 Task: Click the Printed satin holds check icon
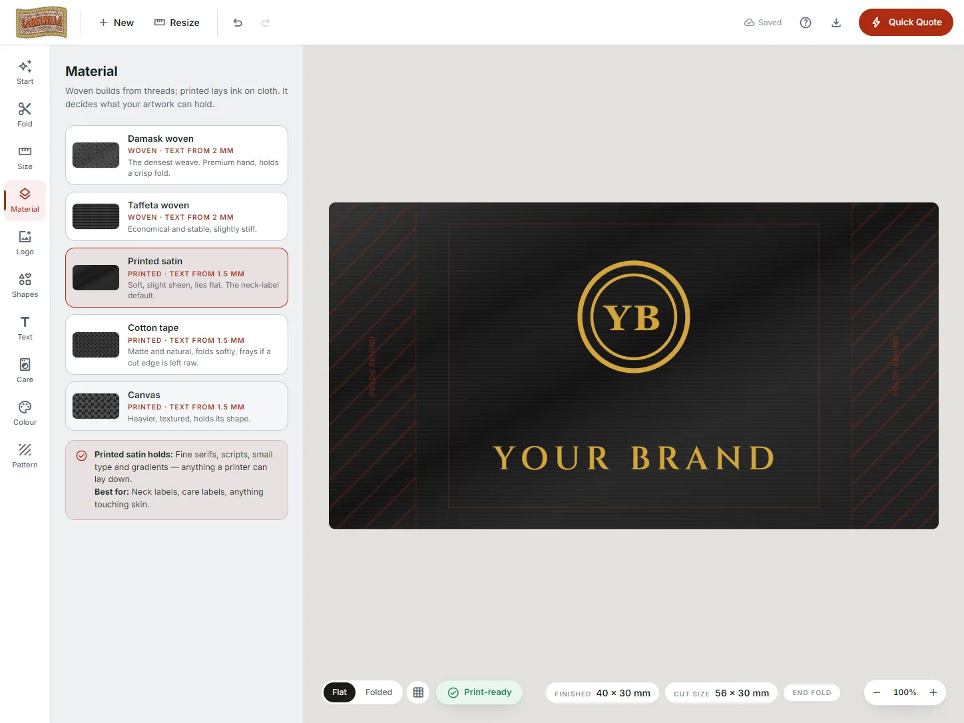coord(81,456)
